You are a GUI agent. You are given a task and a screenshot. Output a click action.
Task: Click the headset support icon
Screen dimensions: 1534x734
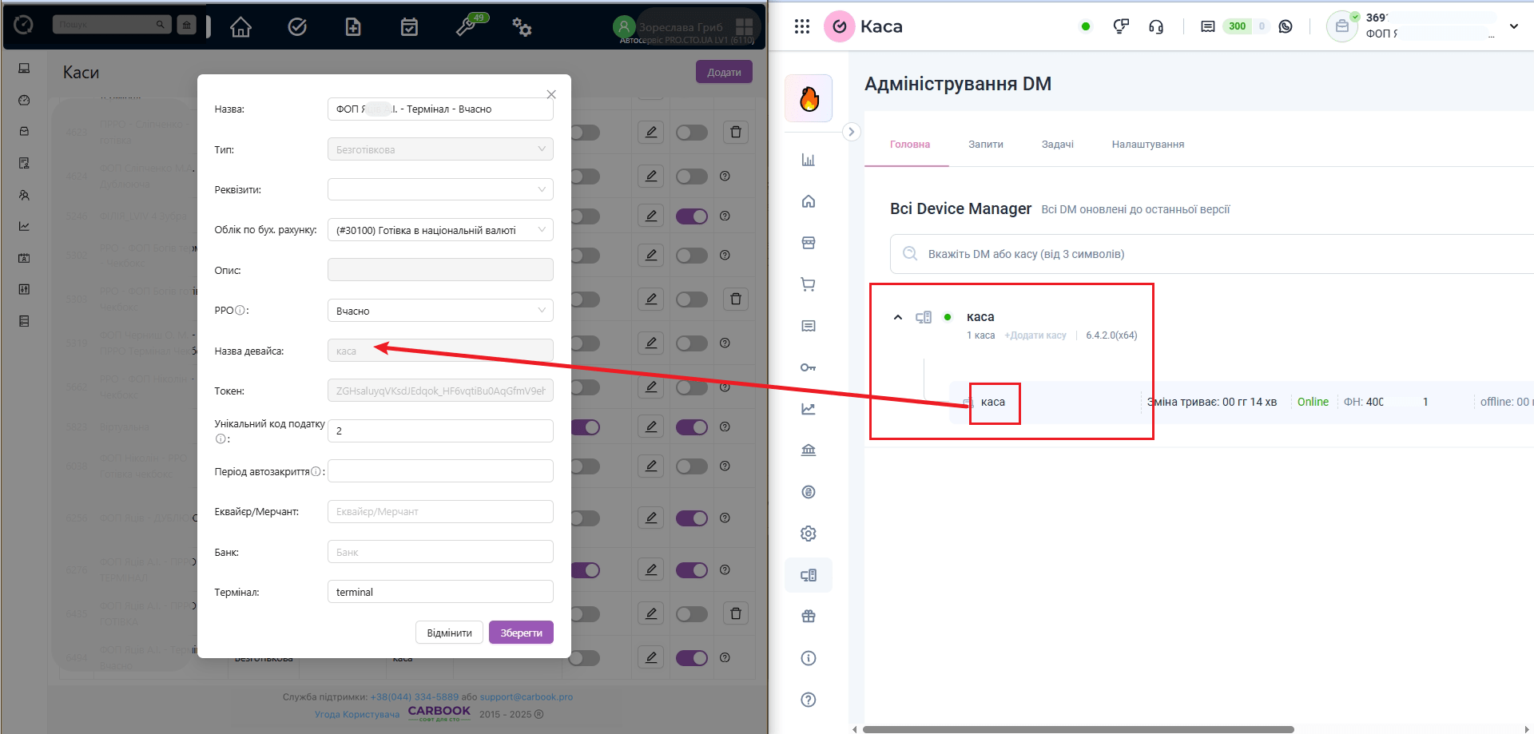point(1155,26)
